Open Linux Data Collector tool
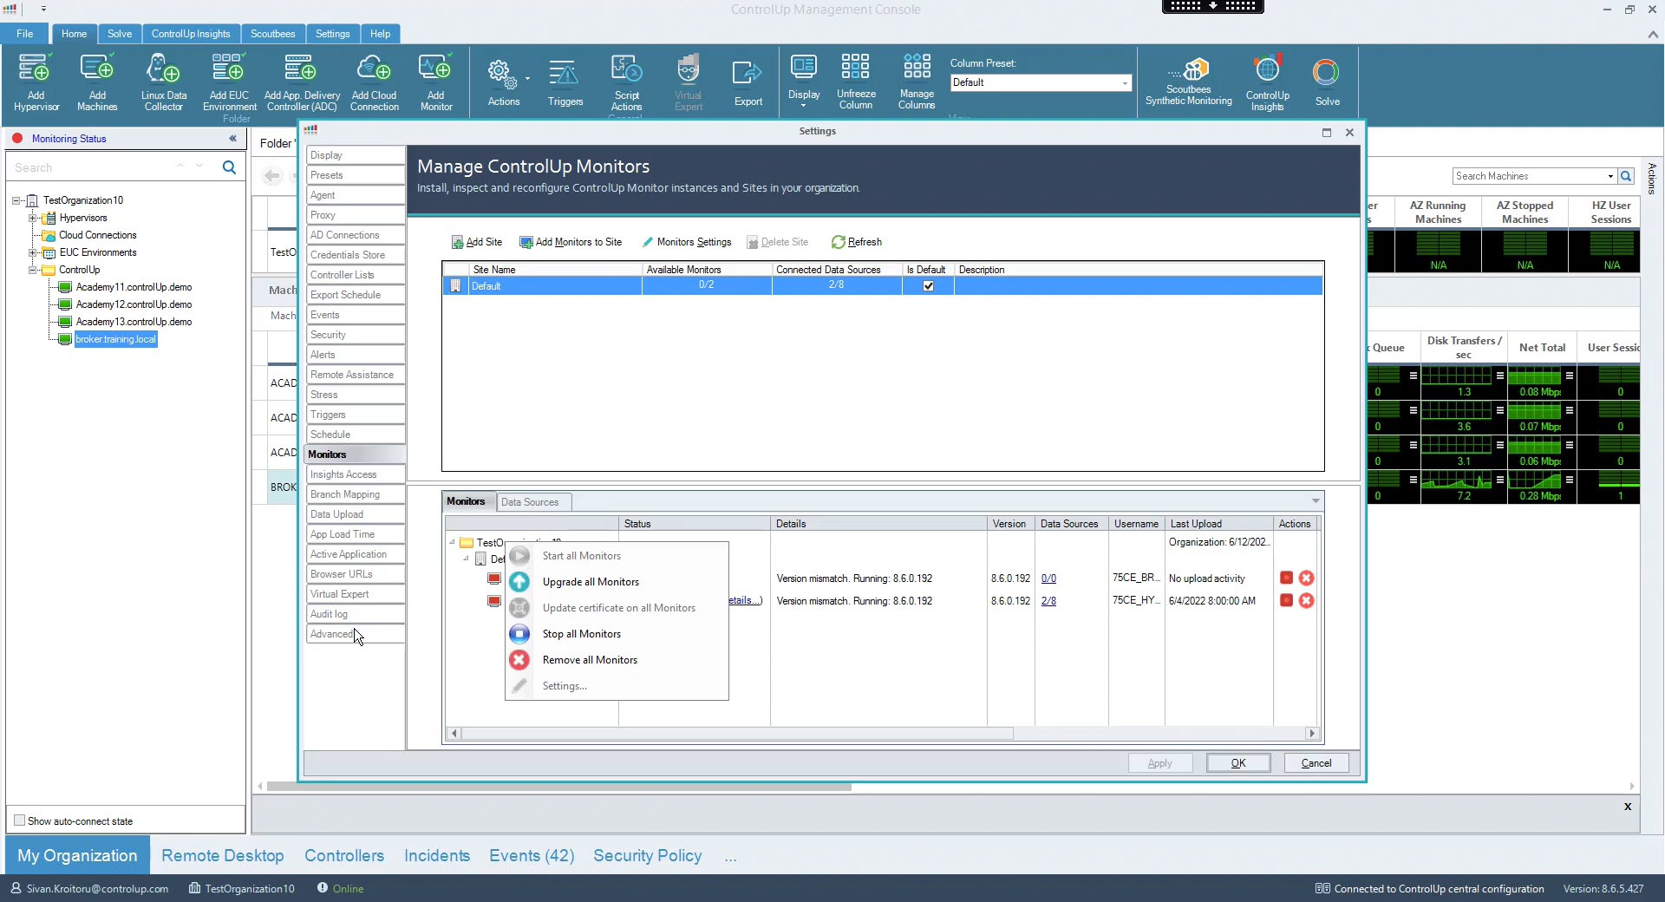This screenshot has width=1665, height=902. (x=164, y=82)
